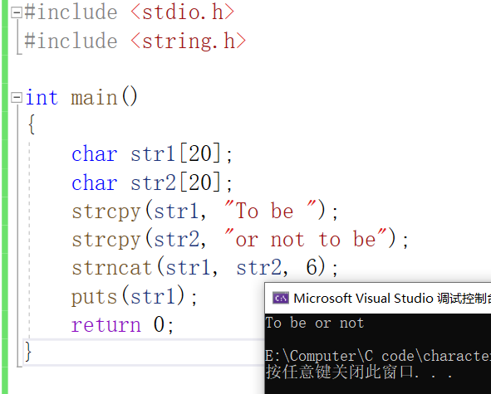Collapse the main function outline toggle
The height and width of the screenshot is (394, 491).
17,97
